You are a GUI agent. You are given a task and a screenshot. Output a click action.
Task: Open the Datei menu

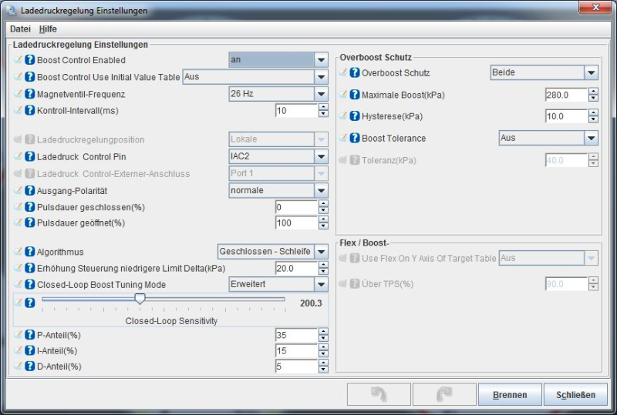coord(20,28)
